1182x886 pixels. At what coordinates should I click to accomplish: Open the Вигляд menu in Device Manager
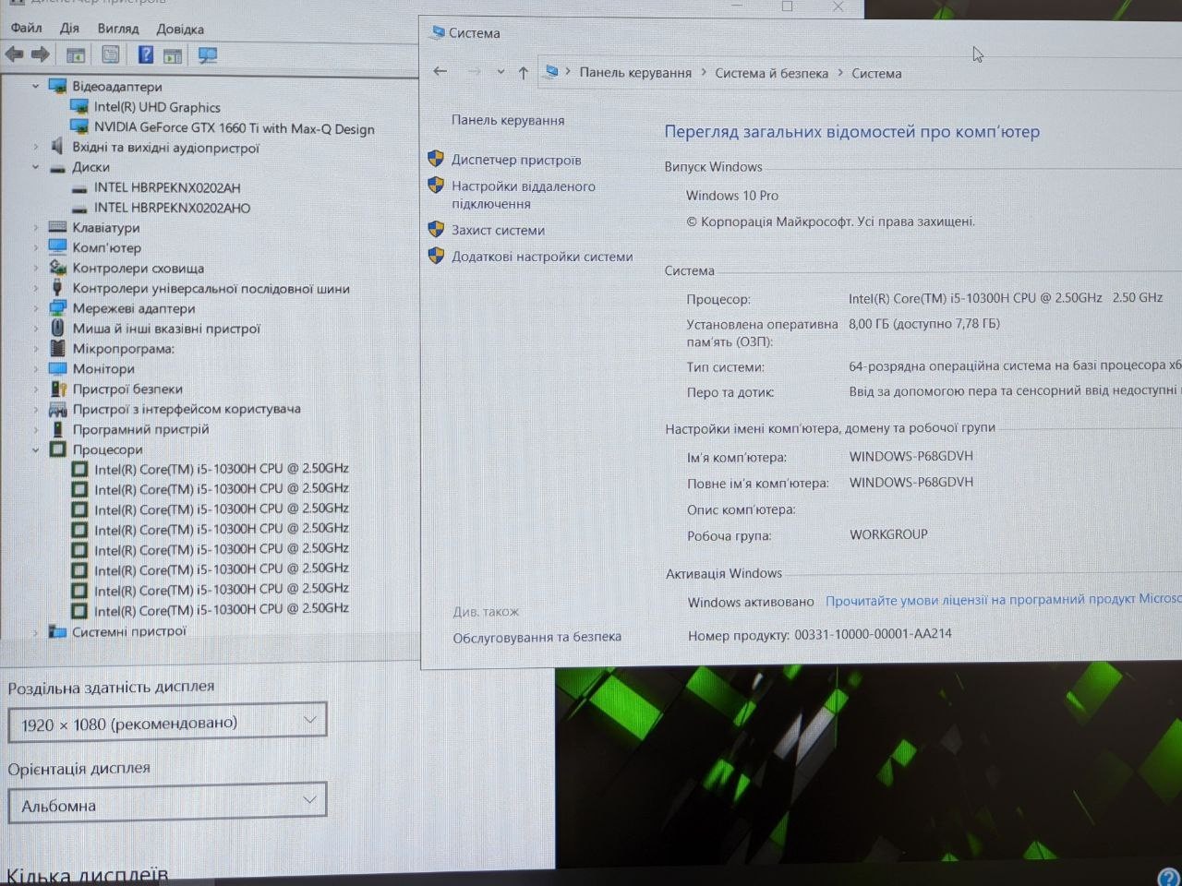(x=117, y=29)
